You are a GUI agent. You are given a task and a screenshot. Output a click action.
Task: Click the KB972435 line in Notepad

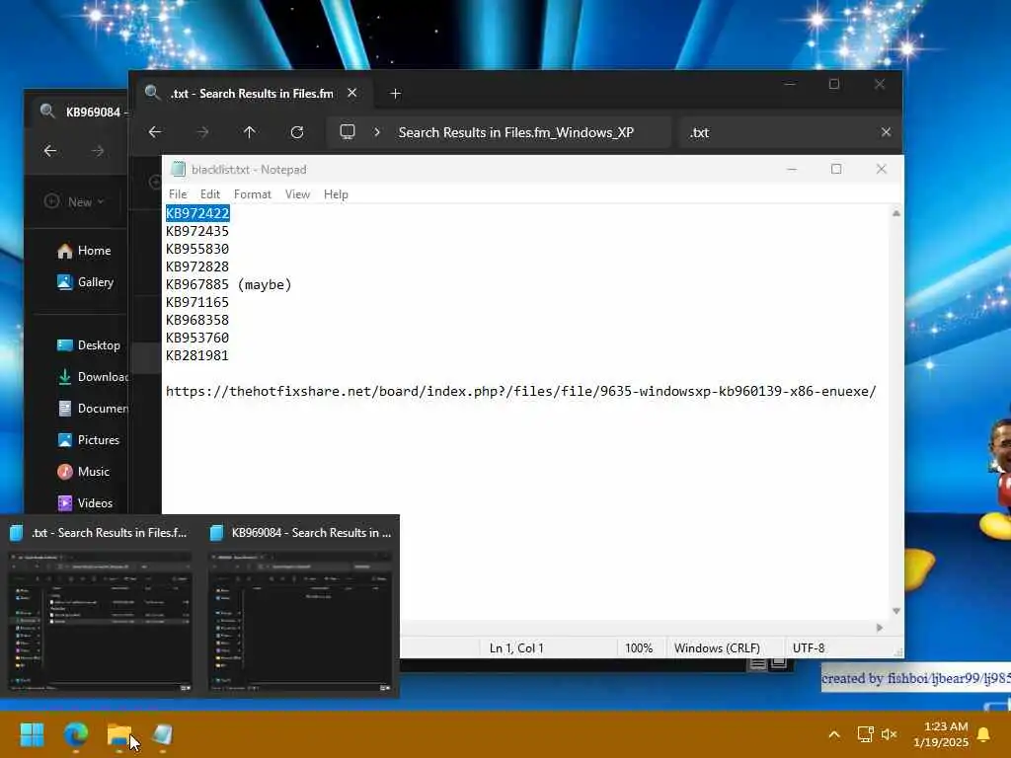pyautogui.click(x=197, y=231)
